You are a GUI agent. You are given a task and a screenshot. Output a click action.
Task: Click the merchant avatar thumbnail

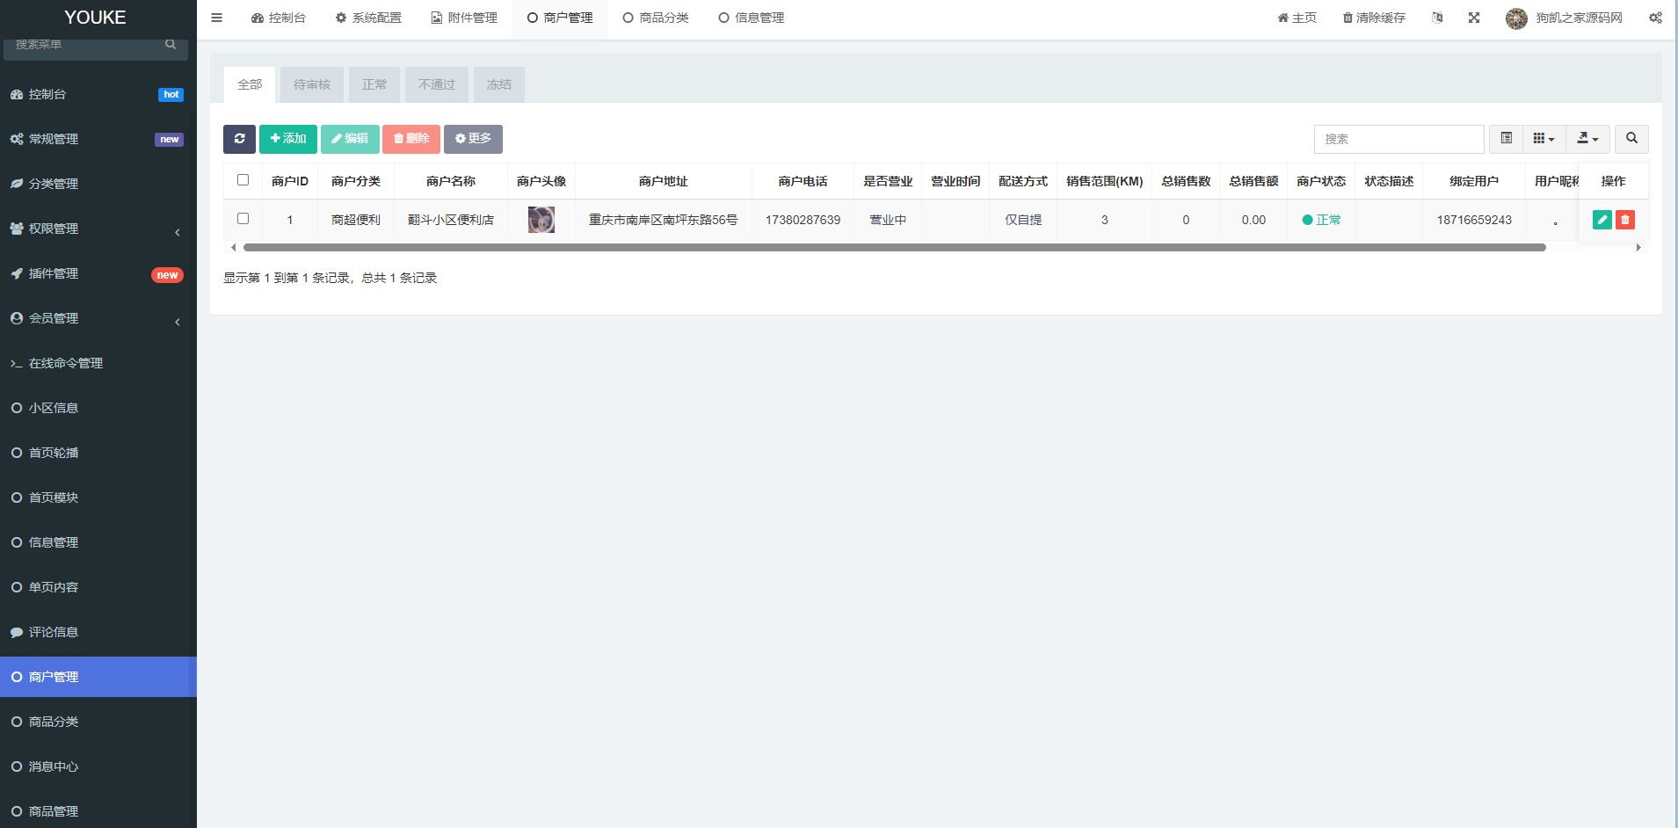pyautogui.click(x=541, y=220)
